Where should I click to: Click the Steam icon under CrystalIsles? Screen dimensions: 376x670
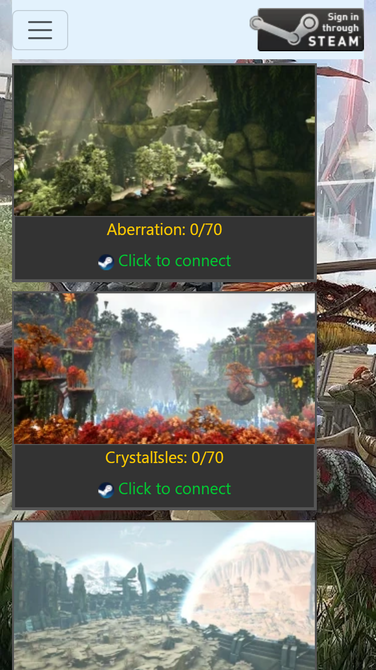point(106,490)
